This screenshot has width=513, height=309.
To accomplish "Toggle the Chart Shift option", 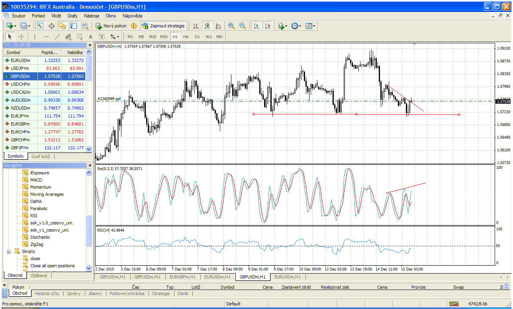I will (x=267, y=26).
